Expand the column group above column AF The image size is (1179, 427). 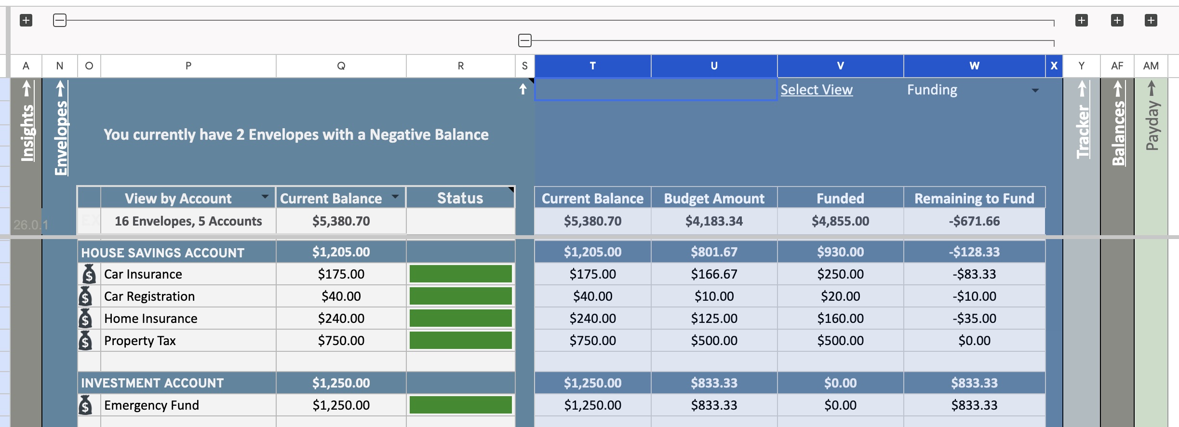coord(1117,20)
